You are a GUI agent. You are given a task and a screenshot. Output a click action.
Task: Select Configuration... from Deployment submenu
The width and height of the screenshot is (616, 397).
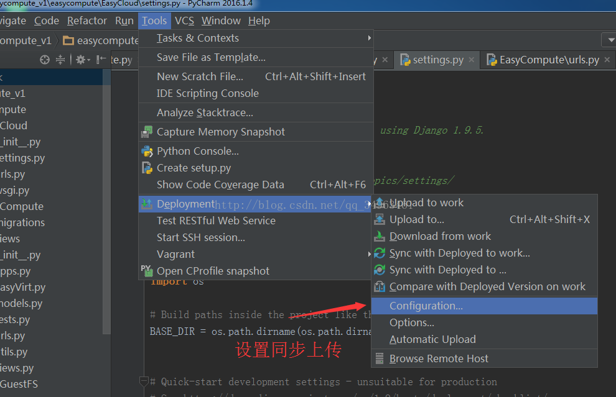[484, 306]
